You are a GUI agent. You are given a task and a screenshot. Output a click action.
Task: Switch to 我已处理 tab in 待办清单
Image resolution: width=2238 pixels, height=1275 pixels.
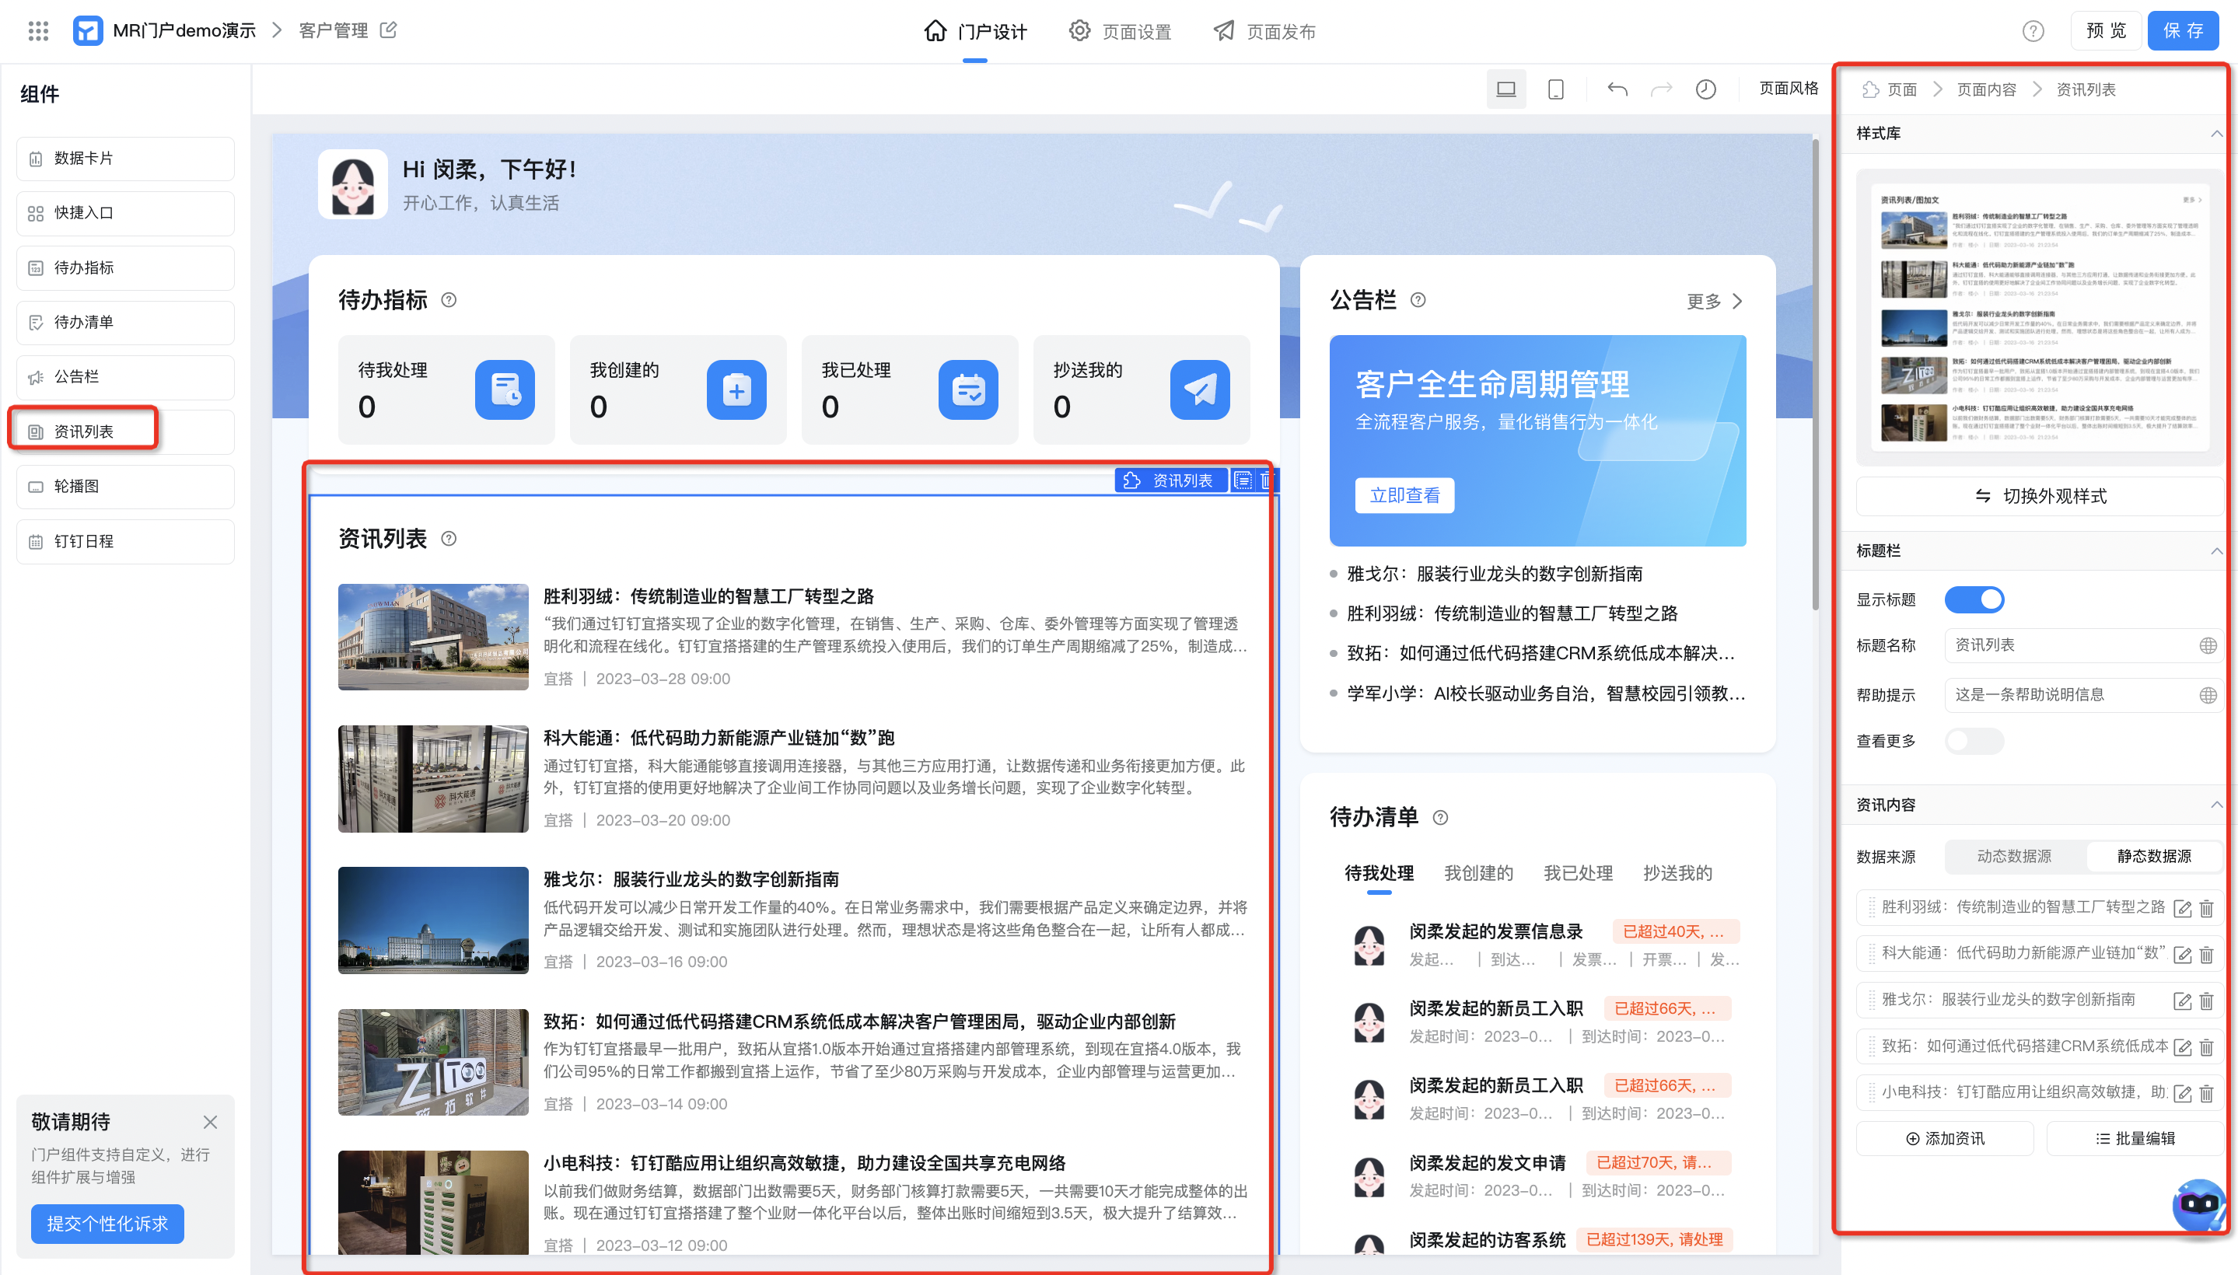point(1578,873)
